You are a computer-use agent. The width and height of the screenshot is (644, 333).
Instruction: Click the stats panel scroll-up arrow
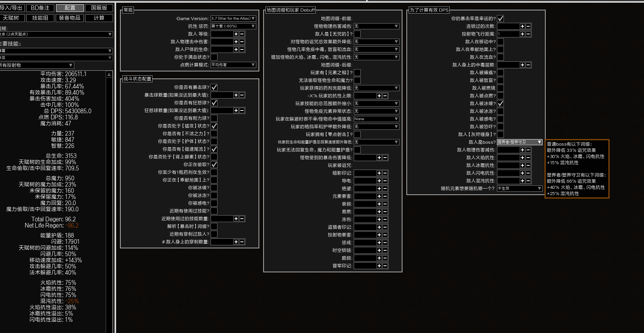109,74
